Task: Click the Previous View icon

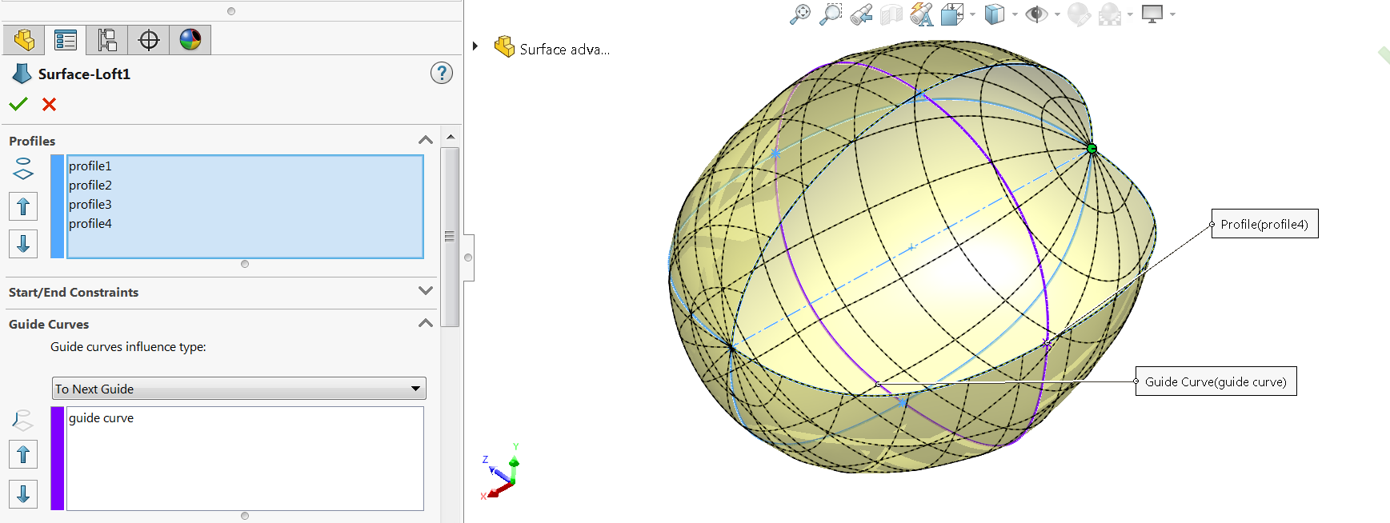Action: (861, 14)
